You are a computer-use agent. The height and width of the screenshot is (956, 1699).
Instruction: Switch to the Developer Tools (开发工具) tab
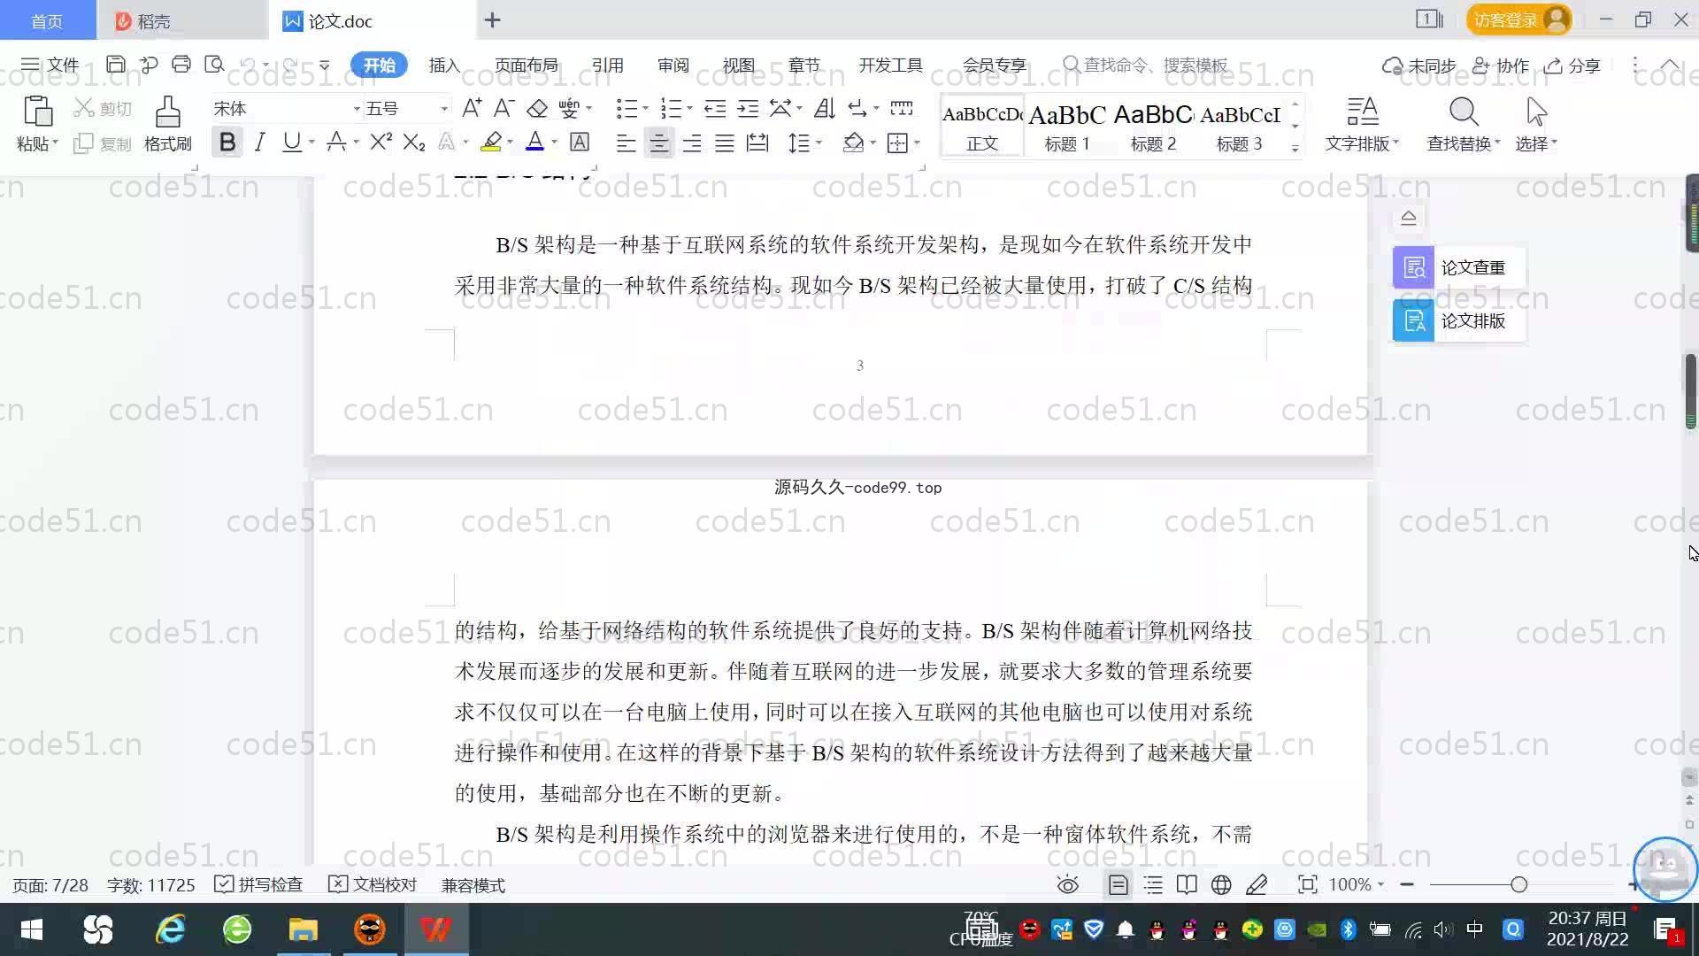pos(890,65)
